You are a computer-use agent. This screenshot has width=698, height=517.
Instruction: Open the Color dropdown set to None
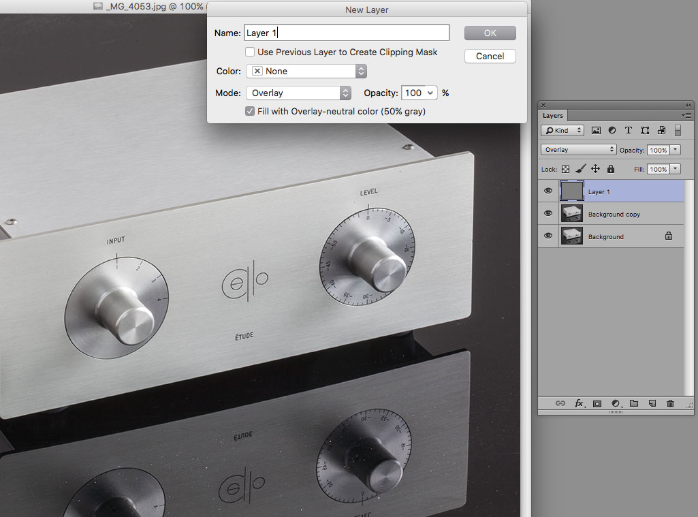click(x=306, y=72)
